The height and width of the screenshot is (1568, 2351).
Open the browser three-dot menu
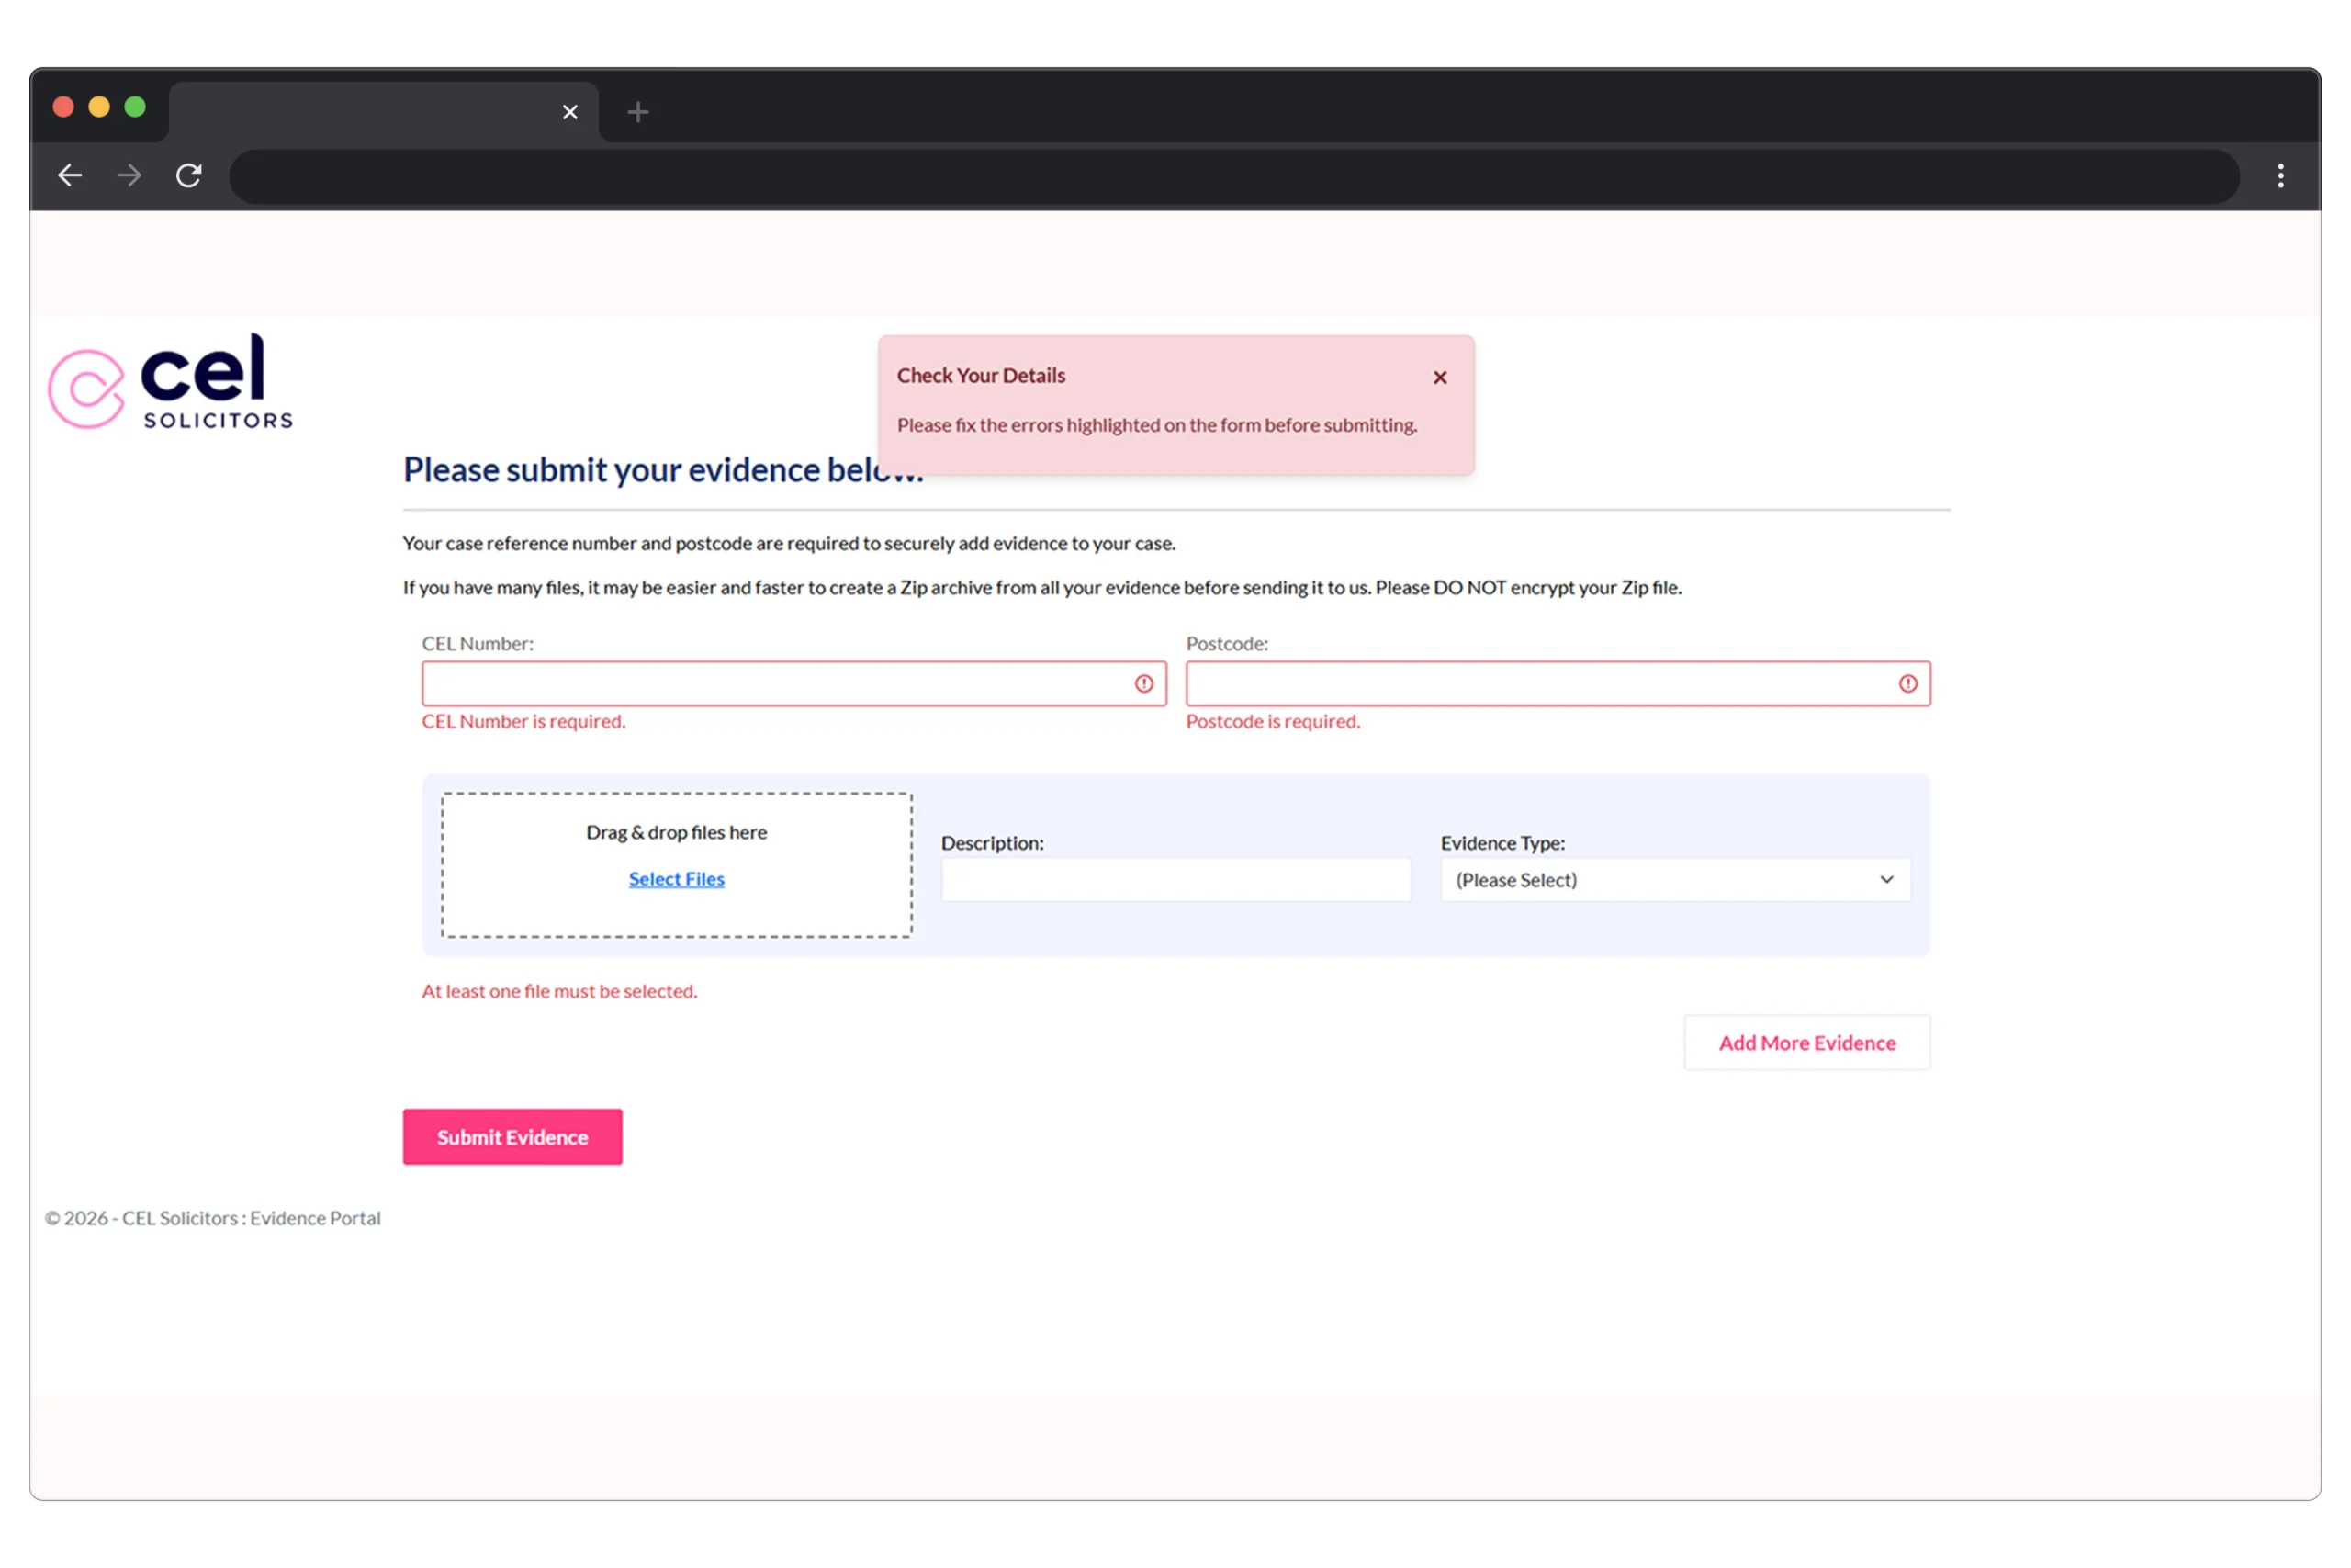(x=2280, y=176)
